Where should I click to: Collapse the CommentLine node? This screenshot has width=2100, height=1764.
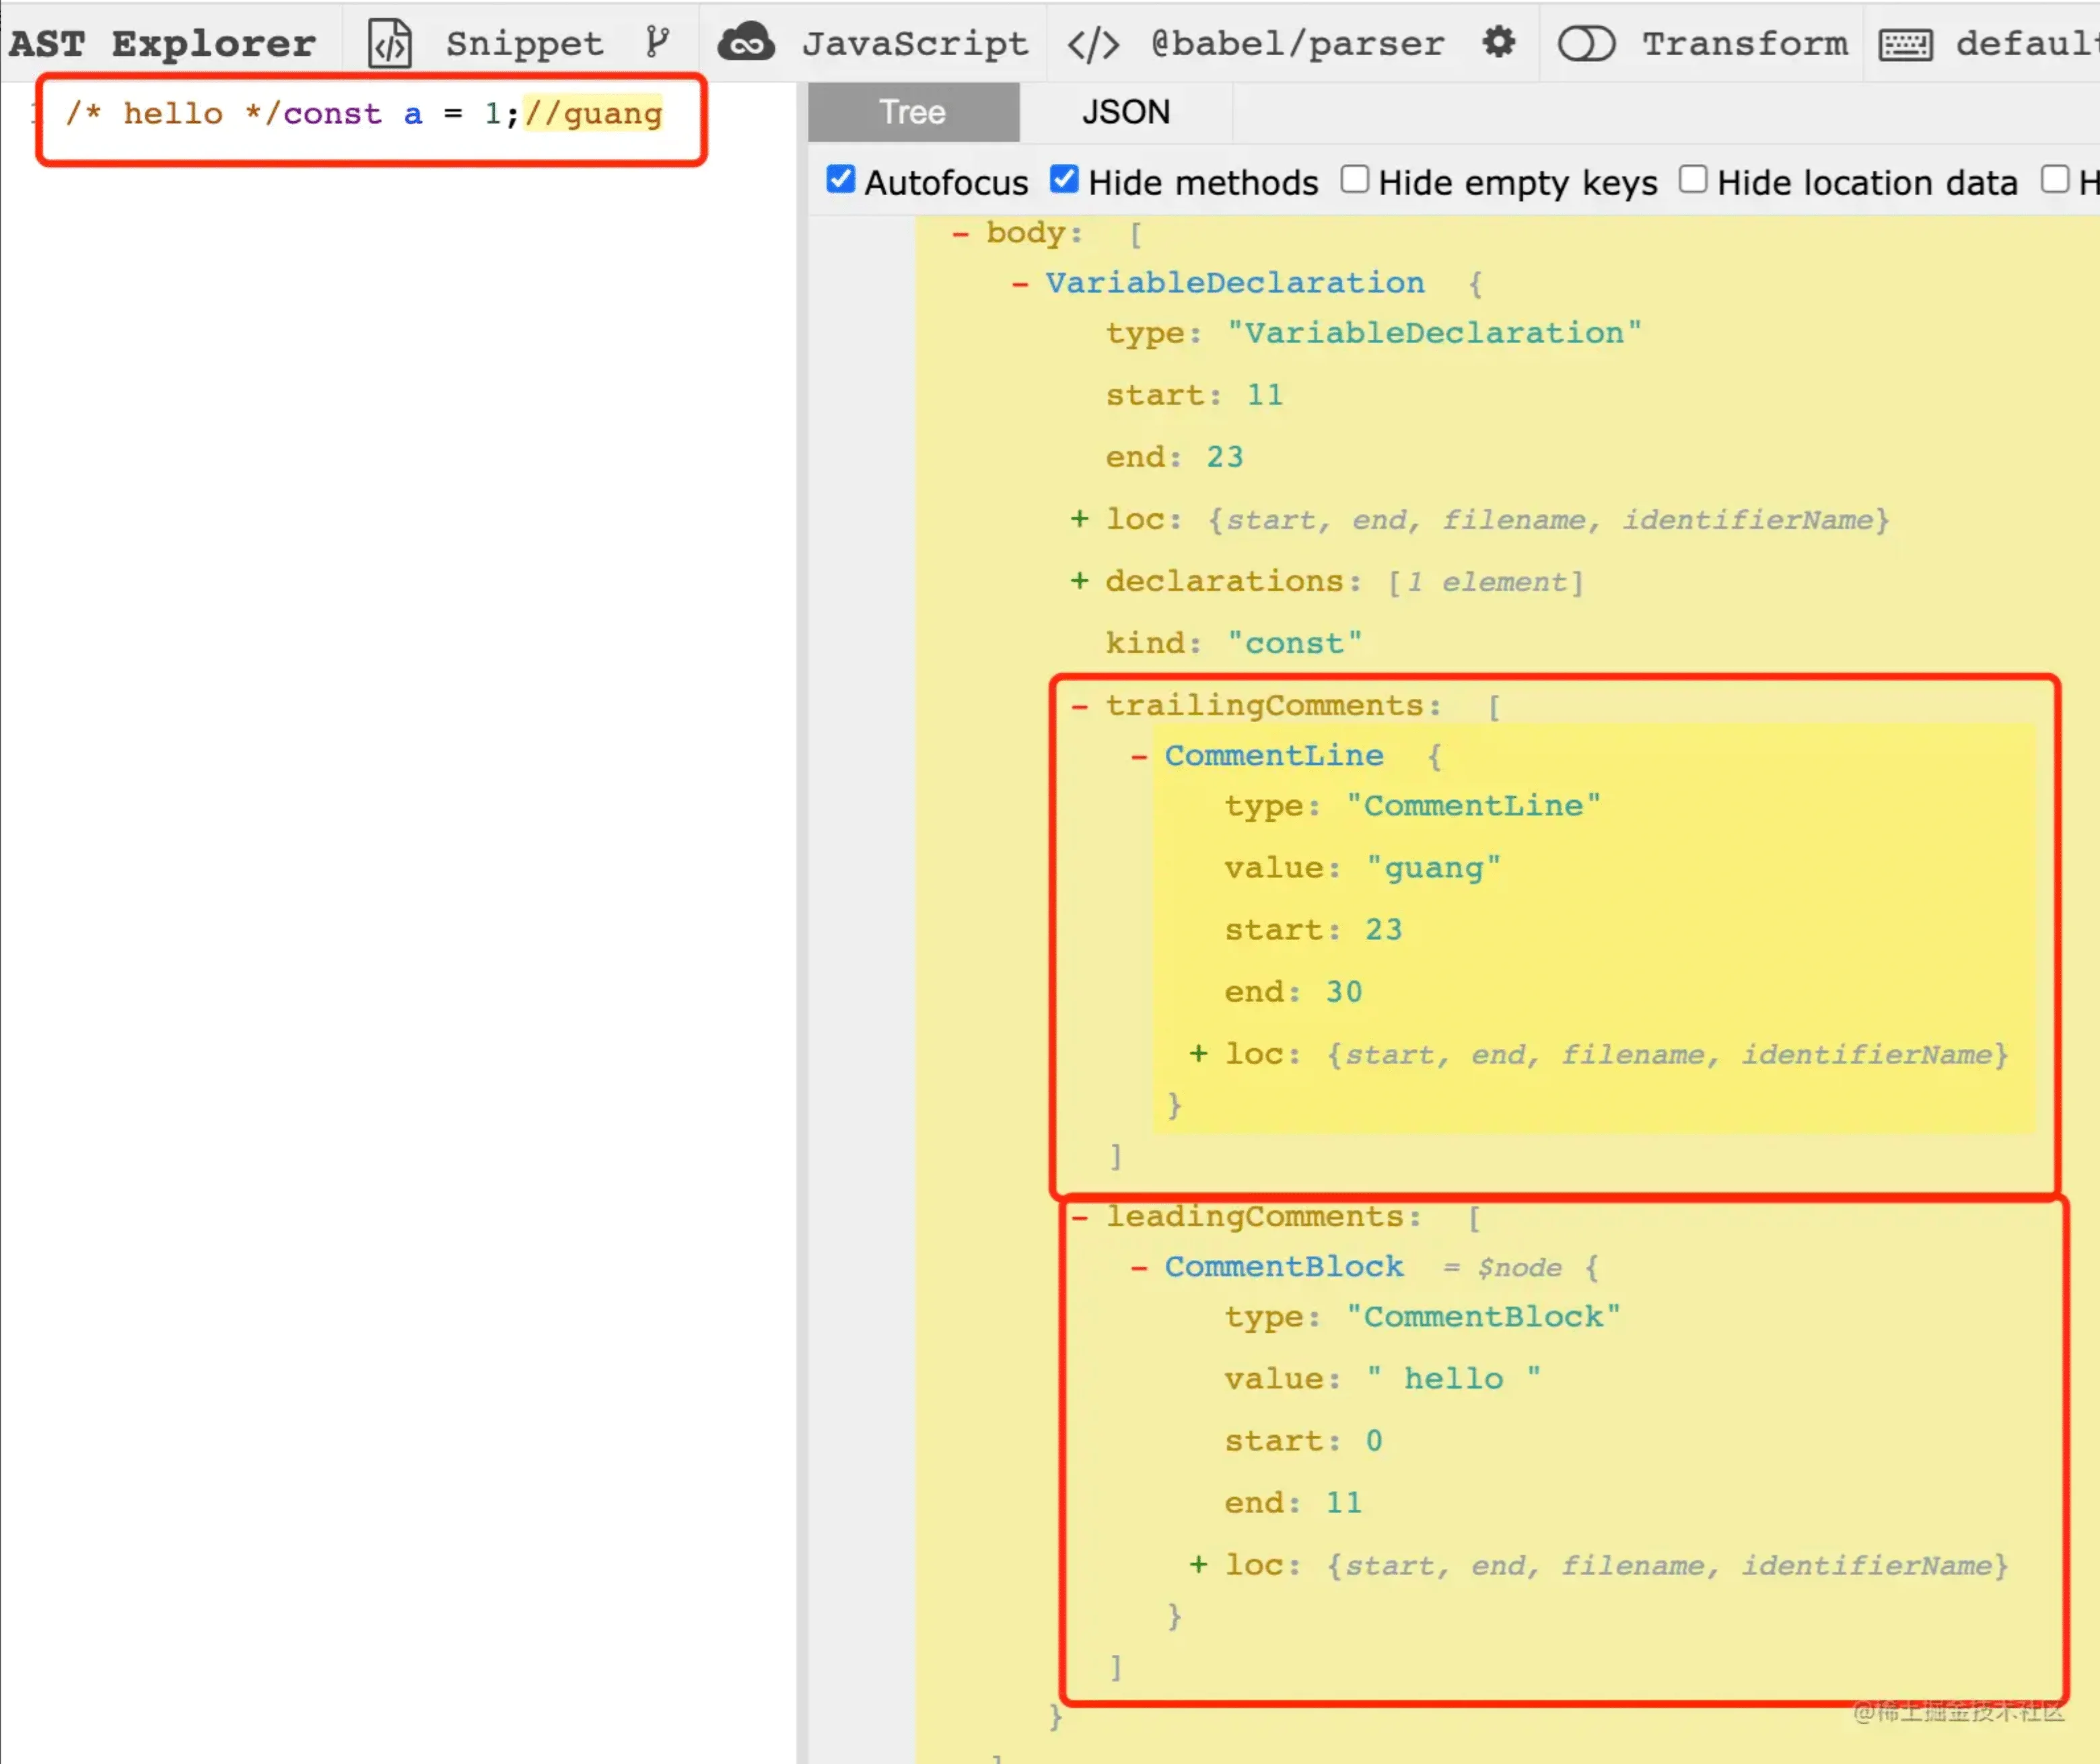1139,756
